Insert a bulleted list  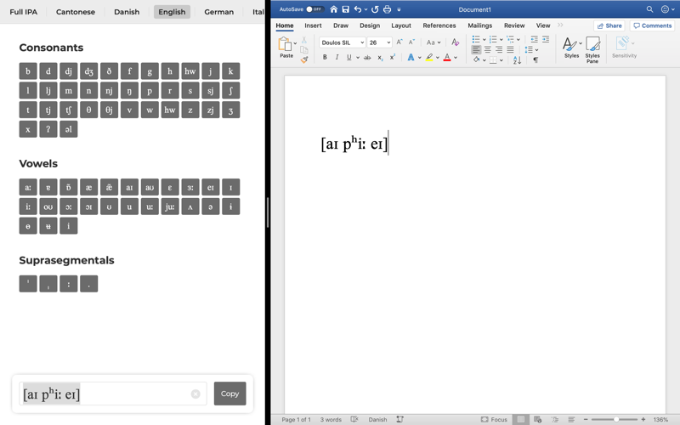click(x=476, y=39)
